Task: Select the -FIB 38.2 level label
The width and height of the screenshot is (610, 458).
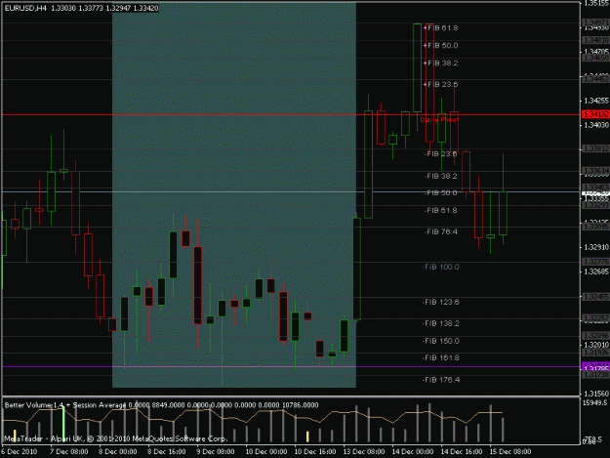Action: [x=440, y=177]
